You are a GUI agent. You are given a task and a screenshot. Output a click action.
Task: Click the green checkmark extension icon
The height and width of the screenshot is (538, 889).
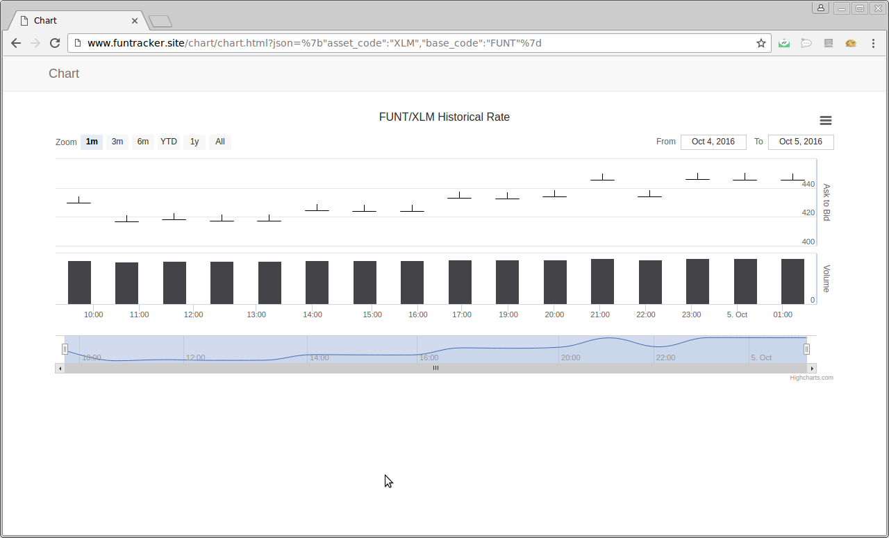[x=784, y=43]
